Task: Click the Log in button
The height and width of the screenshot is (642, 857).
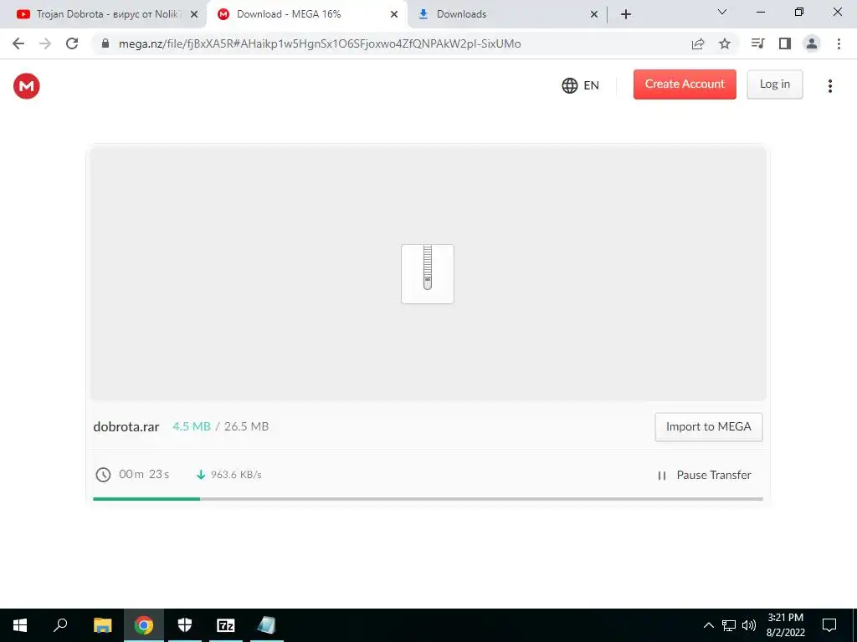Action: click(x=774, y=84)
